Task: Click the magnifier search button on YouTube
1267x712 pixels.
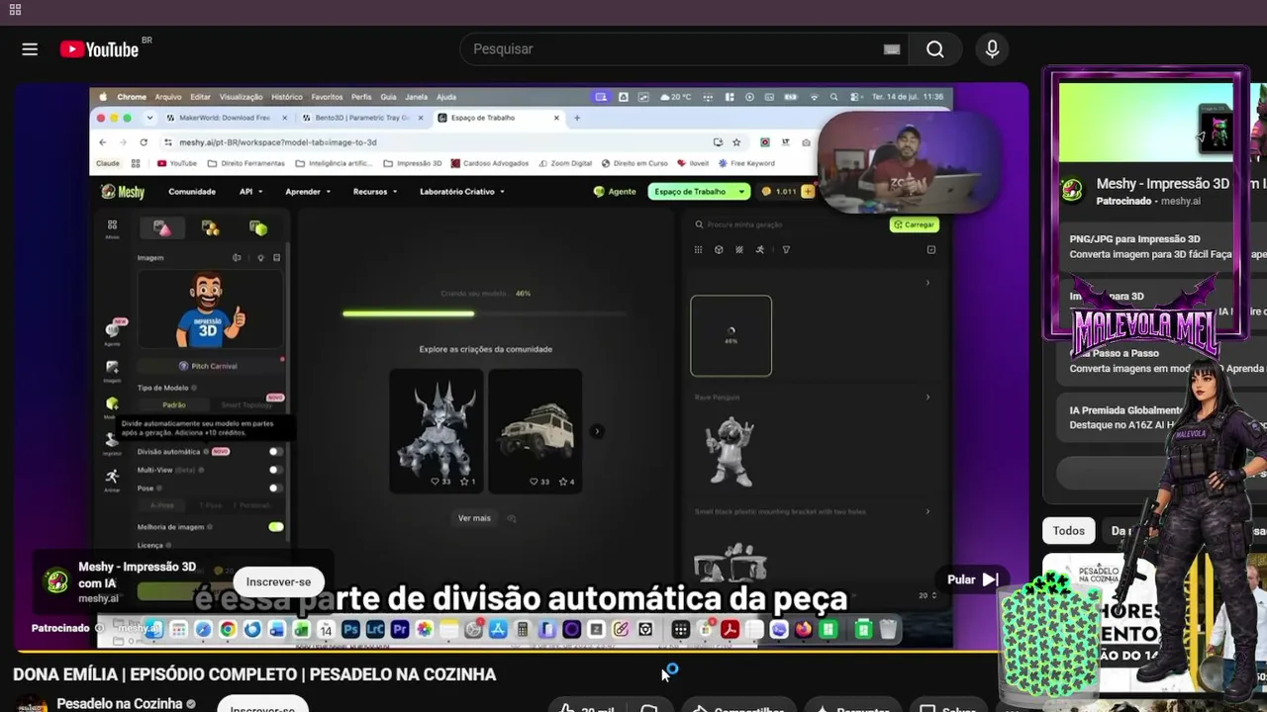Action: [x=935, y=49]
